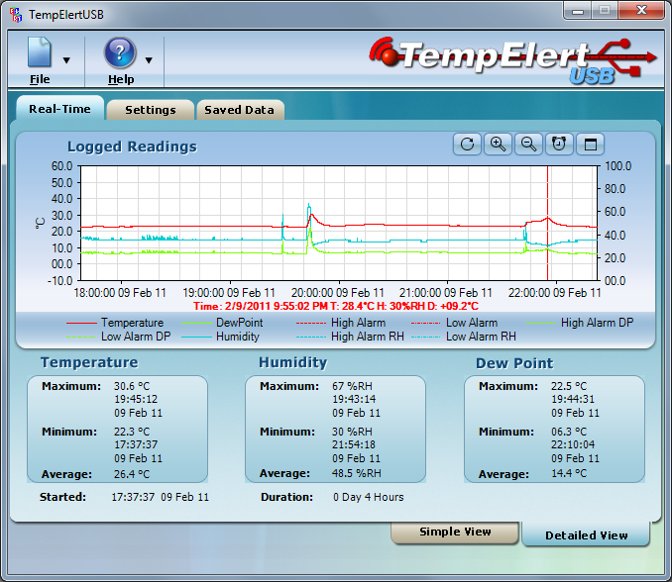672x582 pixels.
Task: Open the File dropdown arrow
Action: pos(66,60)
